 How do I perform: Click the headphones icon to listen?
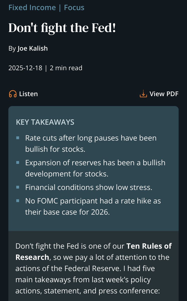tap(13, 94)
